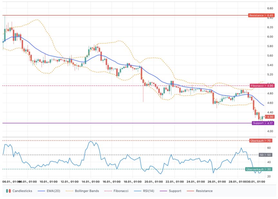Viewport: 278px width, 199px height.
Task: Click the 10.01., 01:00 date on the time axis
Action: point(48,181)
